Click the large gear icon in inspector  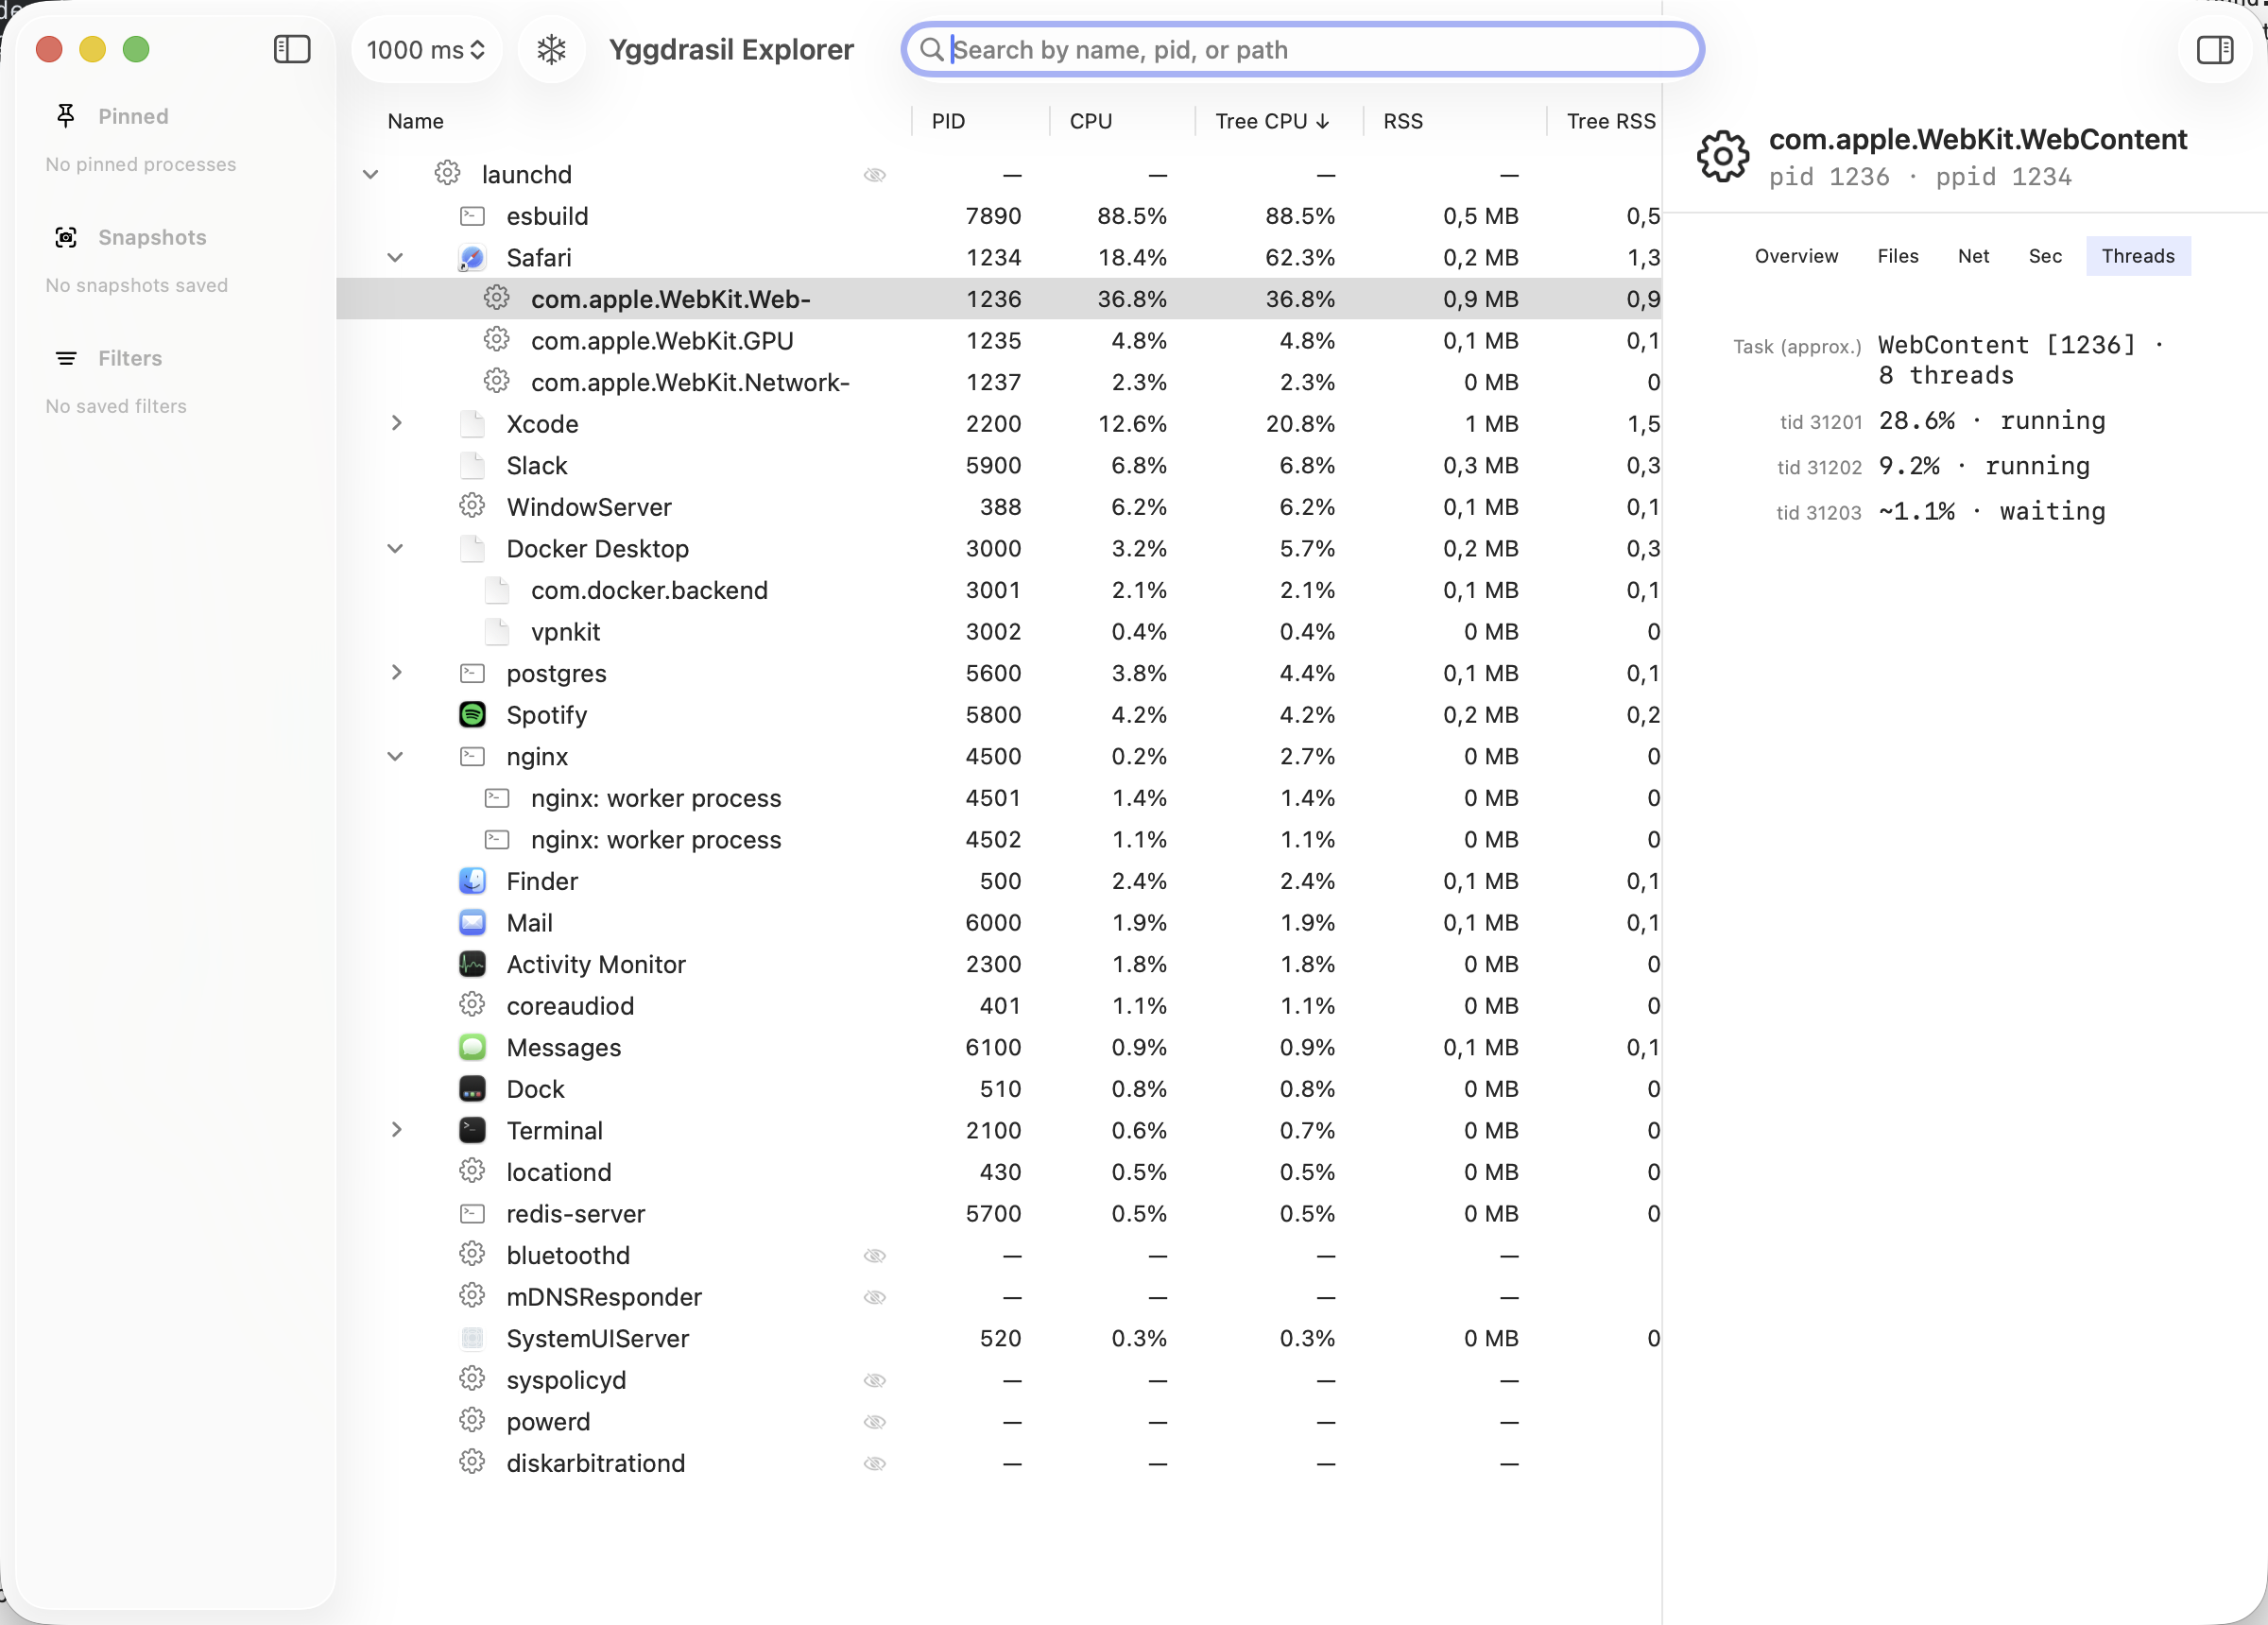click(1723, 156)
